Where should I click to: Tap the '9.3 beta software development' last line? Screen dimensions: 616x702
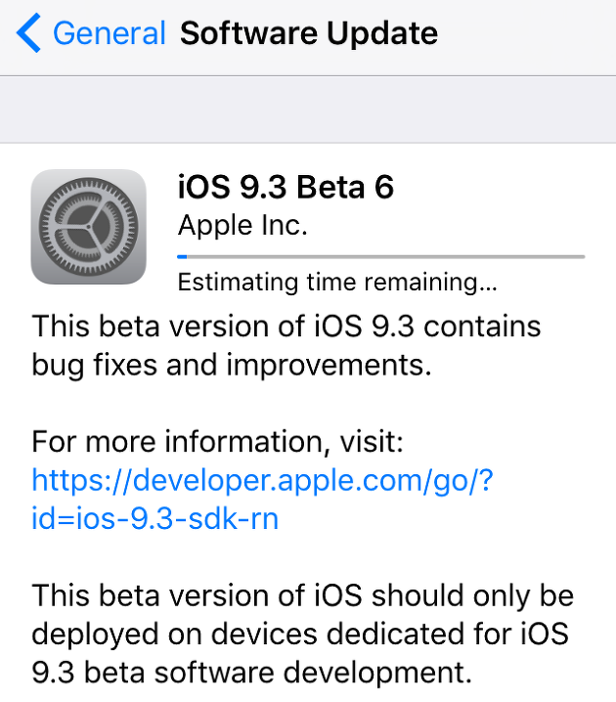[x=251, y=673]
